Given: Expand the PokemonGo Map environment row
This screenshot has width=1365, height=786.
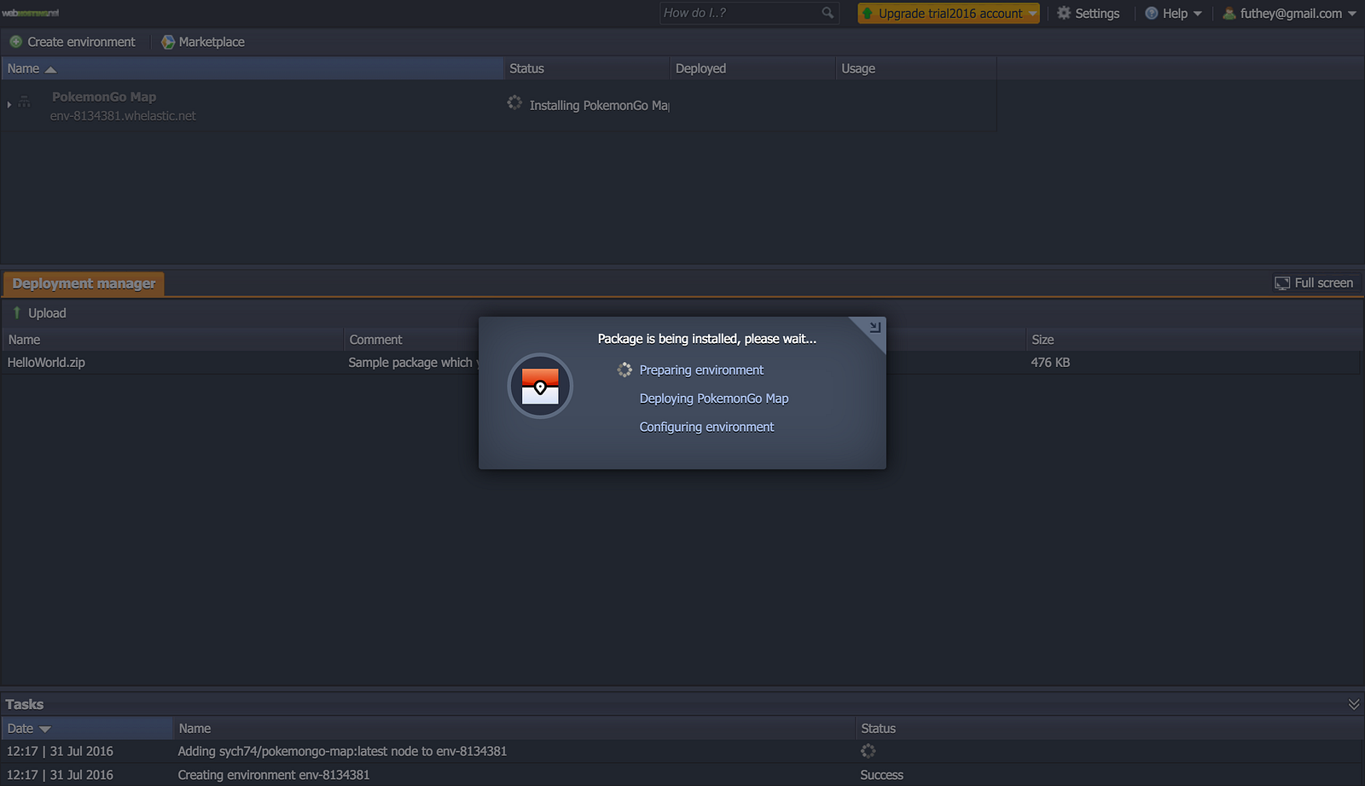Looking at the screenshot, I should [x=9, y=104].
